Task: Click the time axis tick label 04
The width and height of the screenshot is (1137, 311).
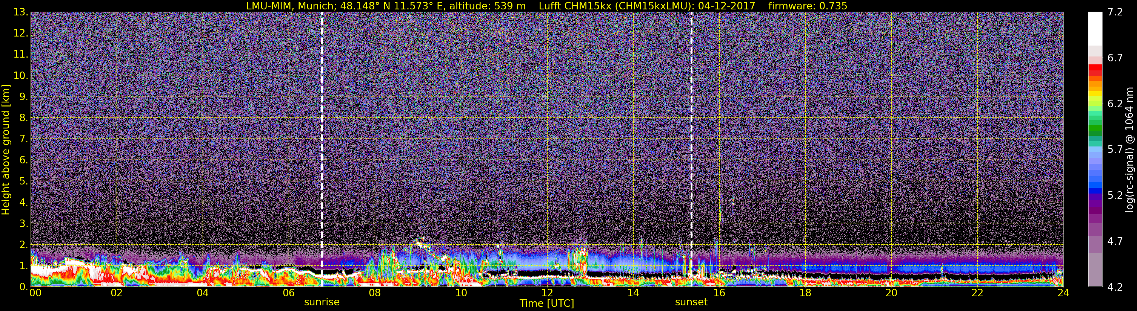Action: (x=203, y=293)
